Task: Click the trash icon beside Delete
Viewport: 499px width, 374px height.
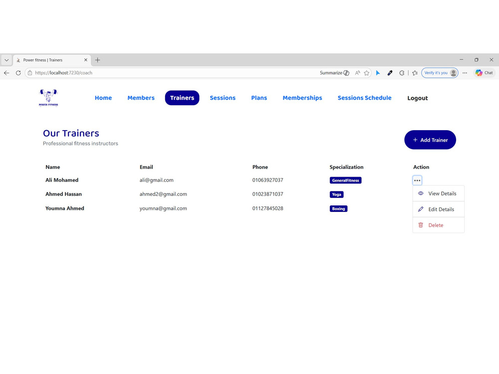Action: tap(421, 225)
